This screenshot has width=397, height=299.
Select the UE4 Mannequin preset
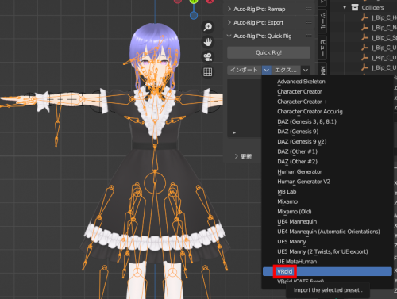click(x=297, y=222)
